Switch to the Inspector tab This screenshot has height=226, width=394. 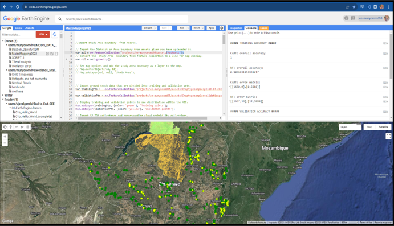click(x=235, y=28)
